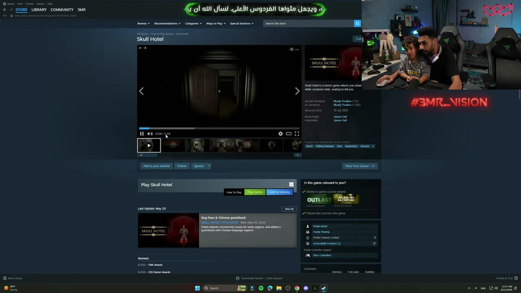Open the James Hall developer link
The width and height of the screenshot is (521, 293).
point(340,117)
